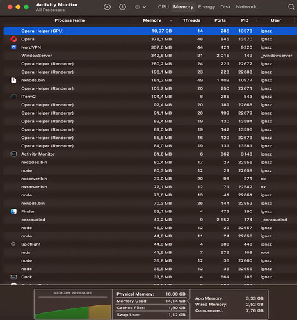Click the Cached Files 1,80 GB entry
Image resolution: width=297 pixels, height=320 pixels.
click(x=151, y=308)
